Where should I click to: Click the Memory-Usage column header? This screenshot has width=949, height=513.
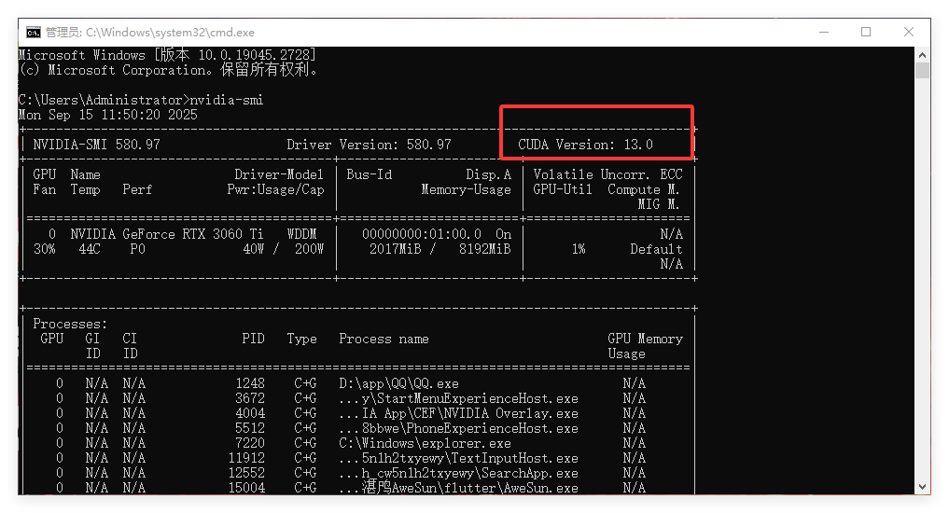pyautogui.click(x=466, y=190)
